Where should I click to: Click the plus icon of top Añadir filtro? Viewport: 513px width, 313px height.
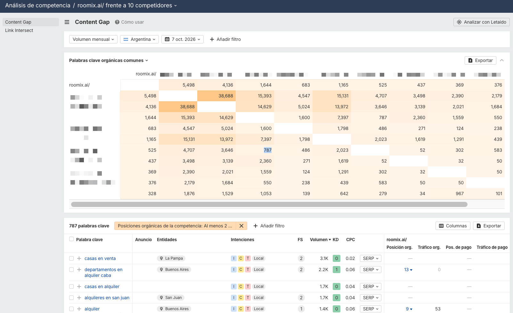212,39
